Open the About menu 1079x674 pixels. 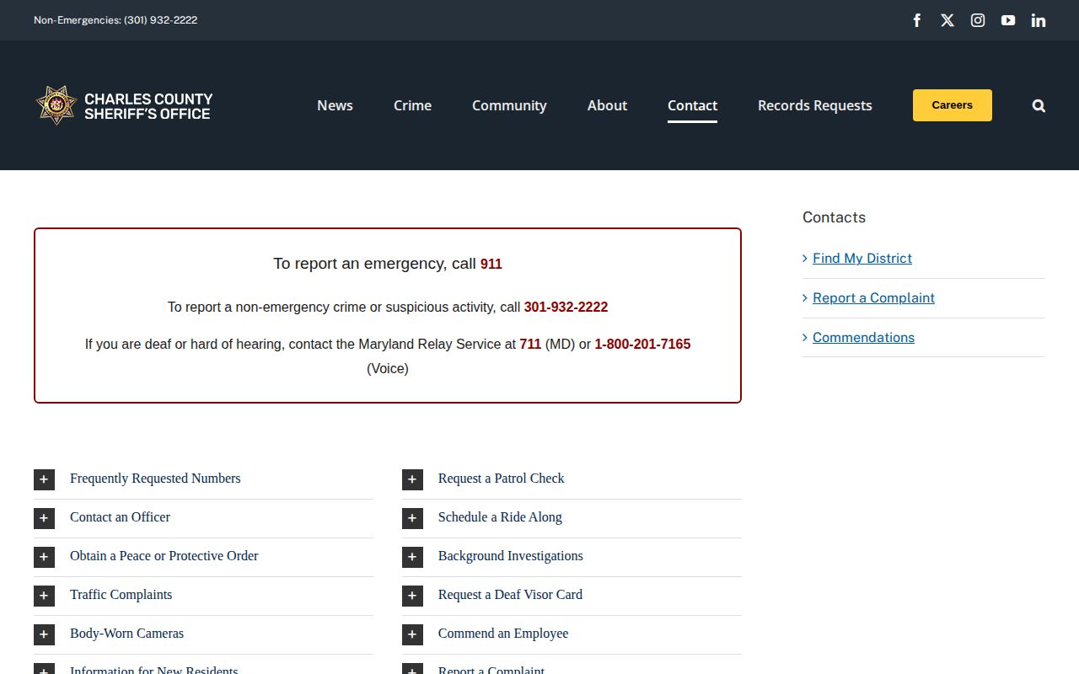(x=607, y=105)
